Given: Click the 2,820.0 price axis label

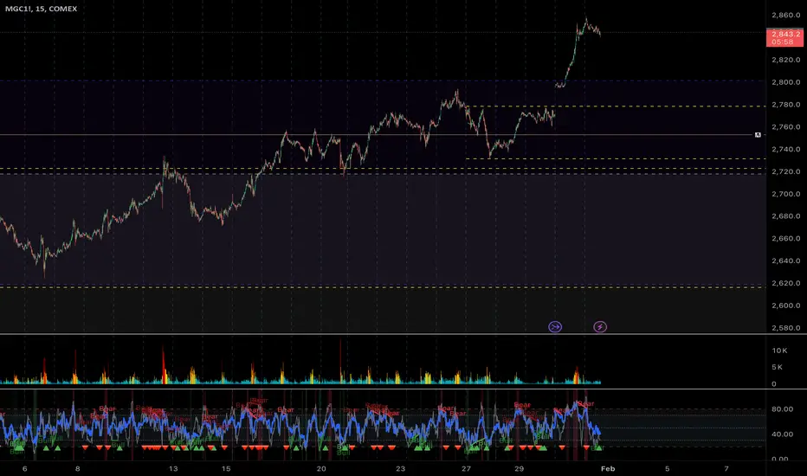Looking at the screenshot, I should 786,60.
